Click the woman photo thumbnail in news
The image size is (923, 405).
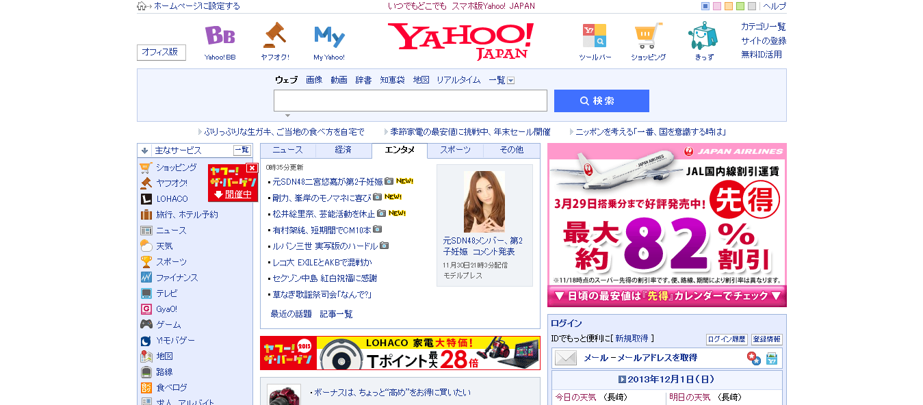[x=484, y=201]
